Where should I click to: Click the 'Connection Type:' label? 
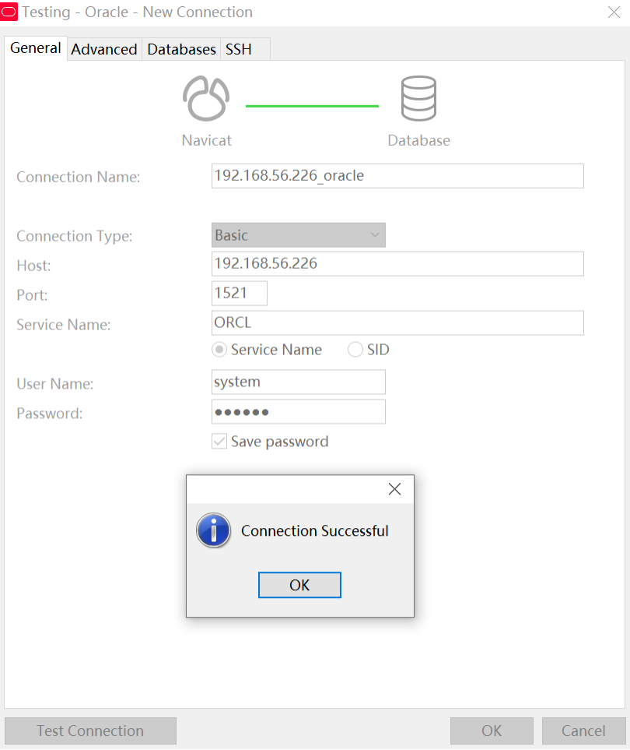coord(75,236)
